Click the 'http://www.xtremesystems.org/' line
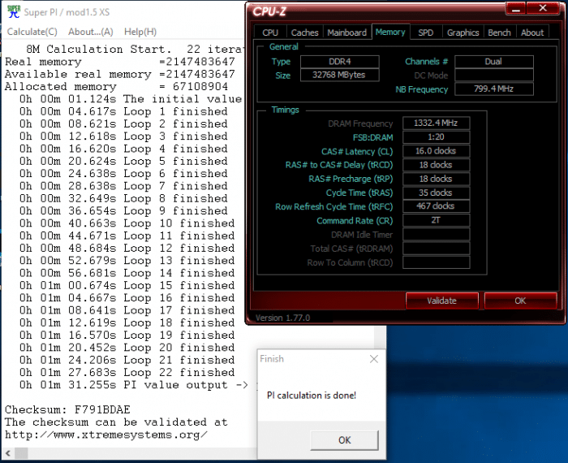Image resolution: width=568 pixels, height=463 pixels. [x=106, y=435]
